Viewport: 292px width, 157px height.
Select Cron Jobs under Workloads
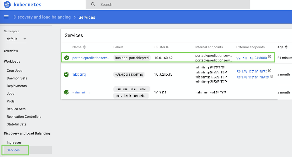pyautogui.click(x=15, y=70)
